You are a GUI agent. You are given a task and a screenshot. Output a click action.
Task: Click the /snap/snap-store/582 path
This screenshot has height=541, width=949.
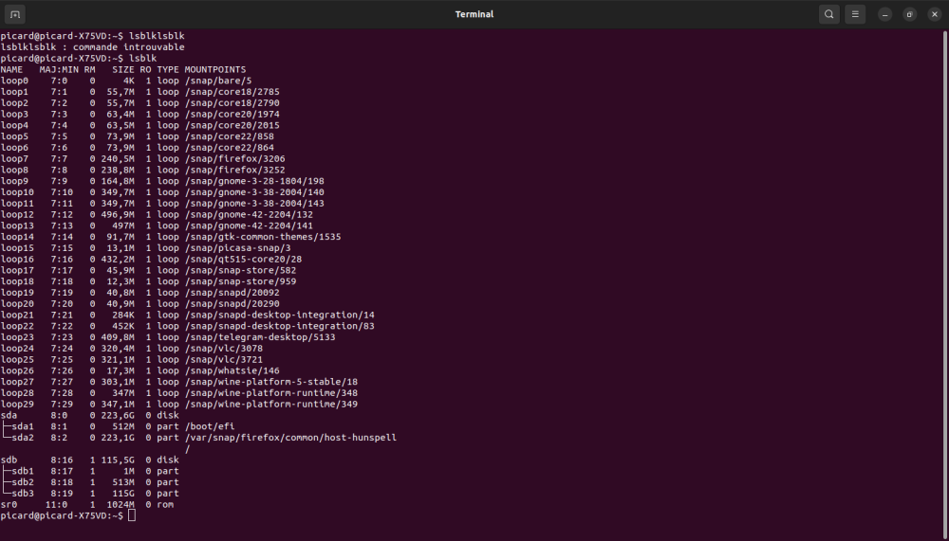[x=240, y=271]
